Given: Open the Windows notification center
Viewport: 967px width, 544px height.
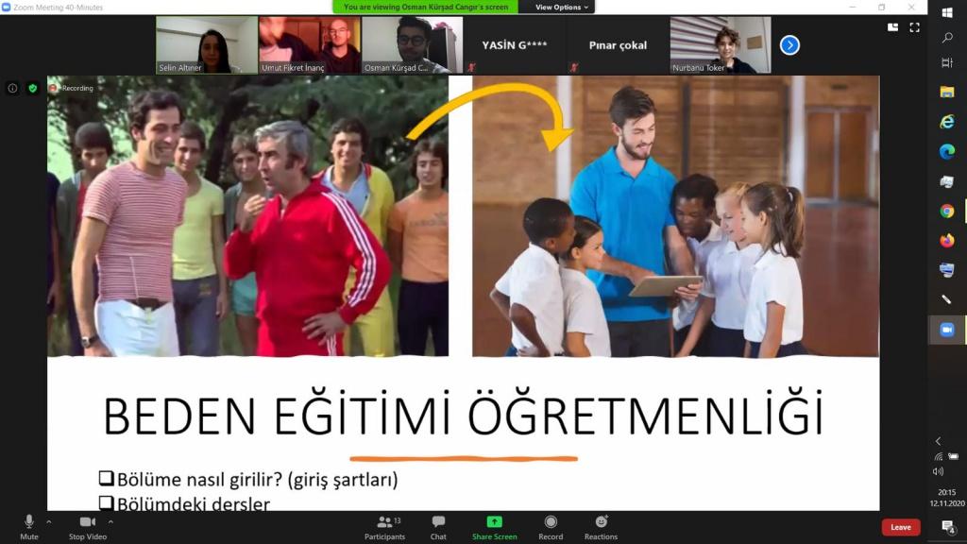Looking at the screenshot, I should [x=948, y=526].
